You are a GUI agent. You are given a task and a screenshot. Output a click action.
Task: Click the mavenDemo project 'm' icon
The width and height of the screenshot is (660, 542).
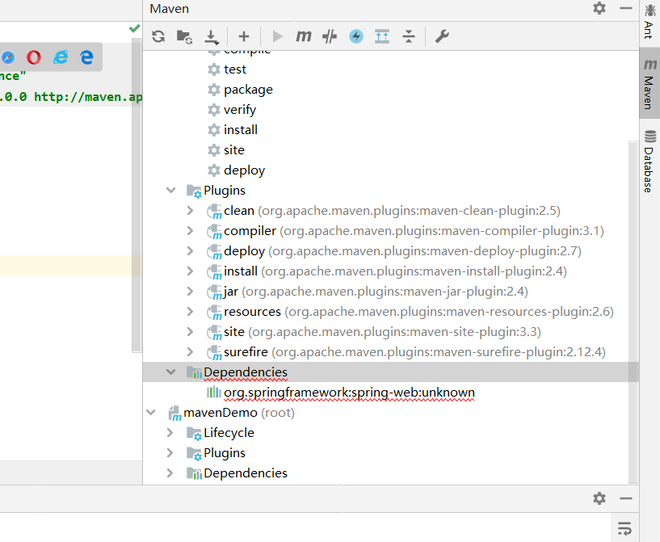(x=174, y=414)
